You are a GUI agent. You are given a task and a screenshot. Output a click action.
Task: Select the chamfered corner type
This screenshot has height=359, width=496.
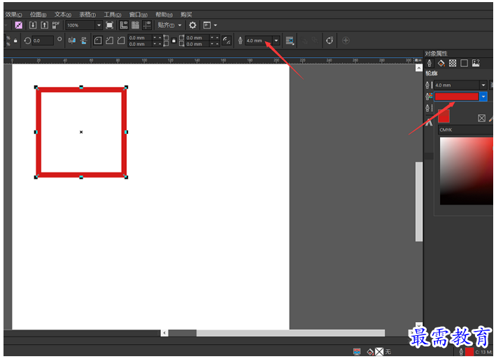point(121,41)
